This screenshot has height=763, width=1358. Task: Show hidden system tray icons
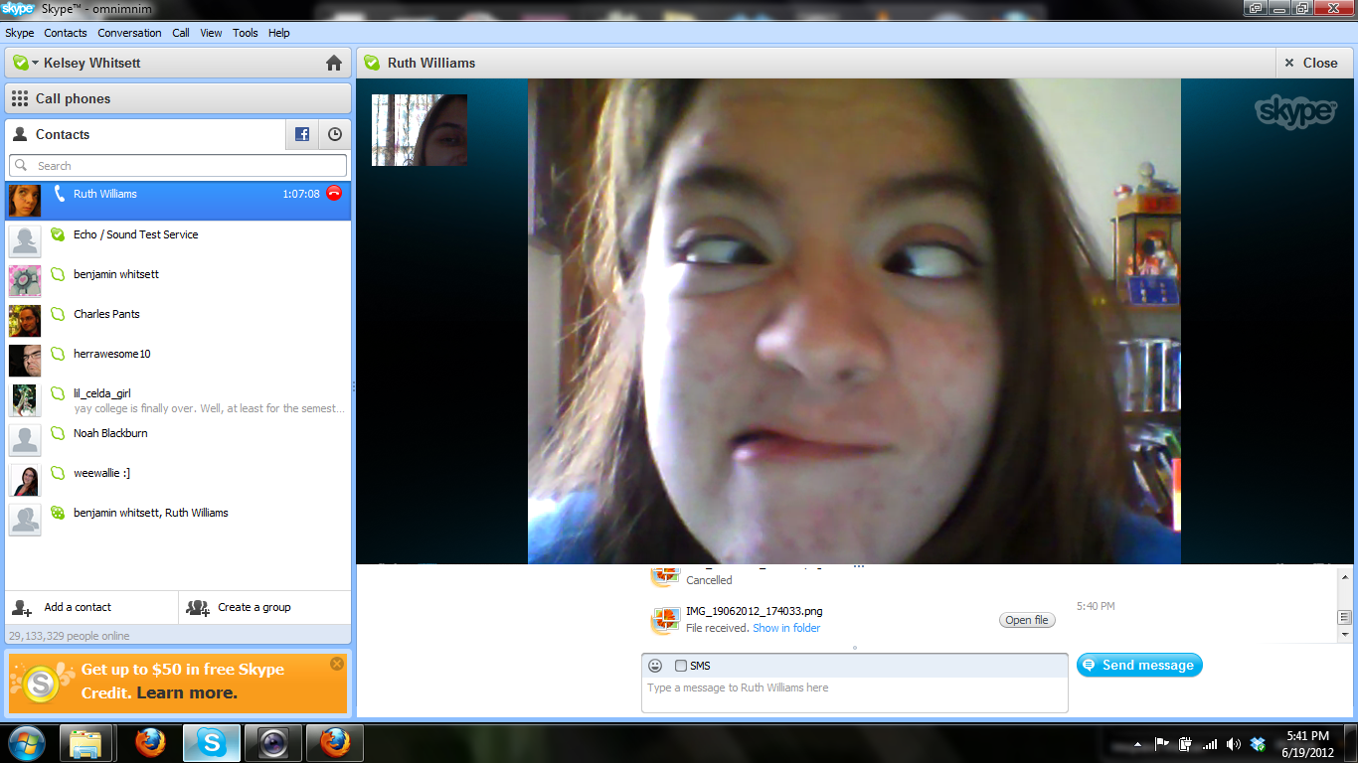tap(1137, 744)
